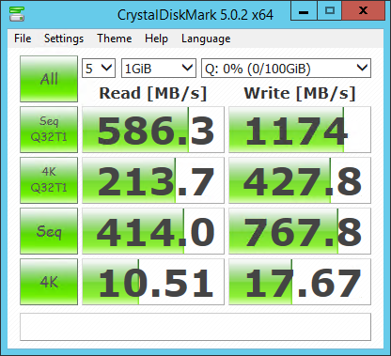The height and width of the screenshot is (356, 391).
Task: Click the empty comment field at bottom
Action: 195,327
